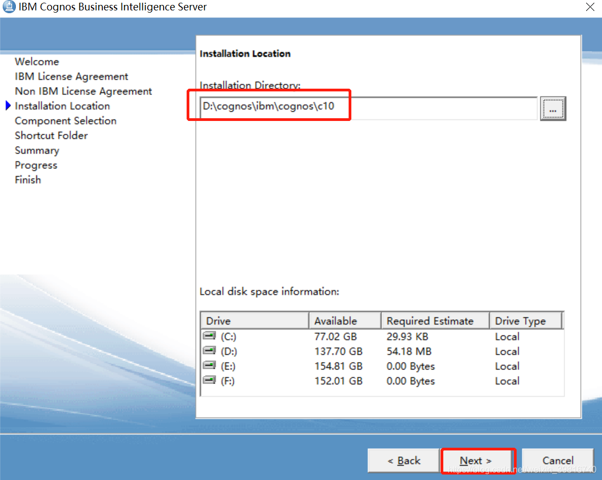Click the Installation Location heading
Viewport: 602px width, 480px height.
click(245, 54)
